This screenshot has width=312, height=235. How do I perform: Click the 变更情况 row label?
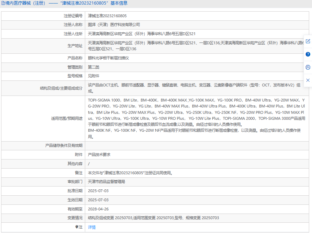tap(75, 218)
